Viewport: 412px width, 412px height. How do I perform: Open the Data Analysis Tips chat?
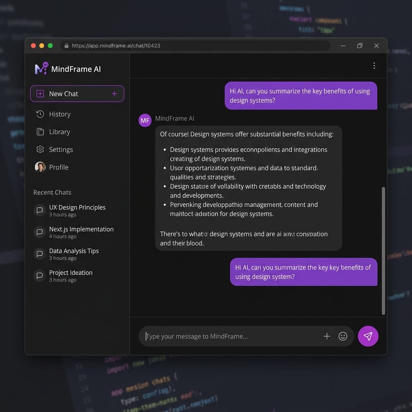(x=77, y=254)
